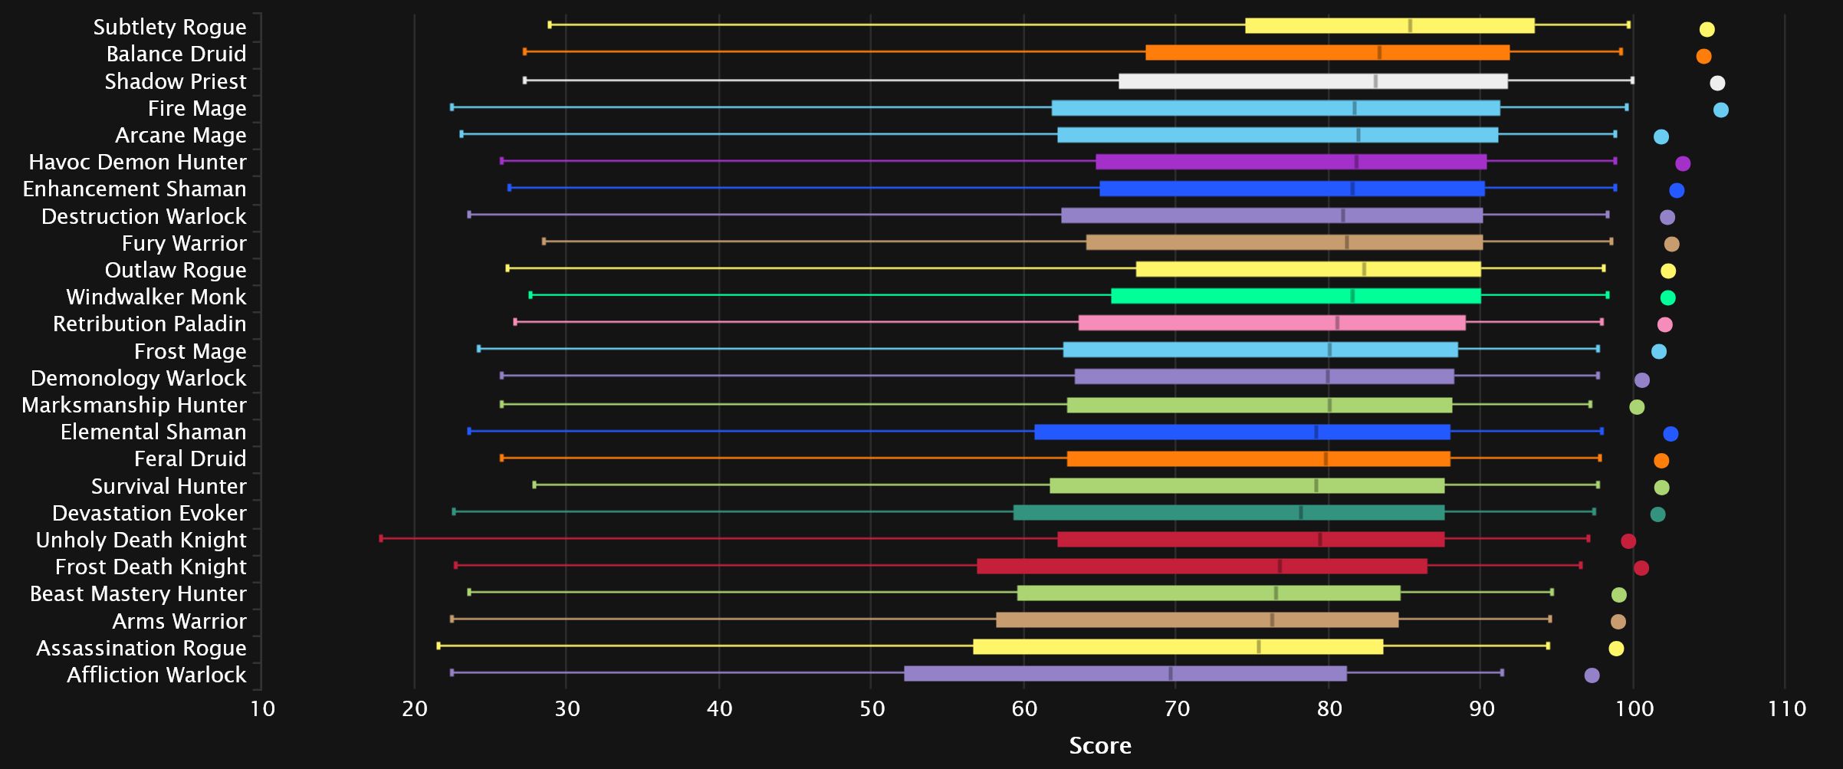This screenshot has width=1843, height=769.
Task: Click the Subtlety Rogue yellow box bar
Action: [1390, 25]
